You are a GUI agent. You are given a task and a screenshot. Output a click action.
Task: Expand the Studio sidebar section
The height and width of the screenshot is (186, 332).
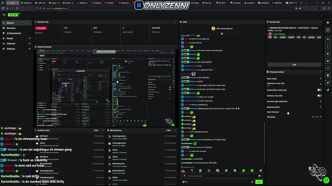click(29, 38)
